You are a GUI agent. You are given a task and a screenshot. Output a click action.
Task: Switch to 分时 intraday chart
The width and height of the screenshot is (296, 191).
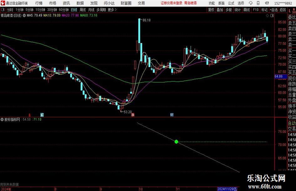pyautogui.click(x=10, y=10)
